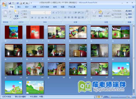This screenshot has height=99, width=136.
Task: Click the Character Spacing icon
Action: click(50, 17)
